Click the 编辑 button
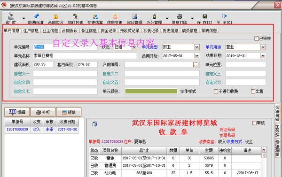The image size is (282, 177). (17, 112)
